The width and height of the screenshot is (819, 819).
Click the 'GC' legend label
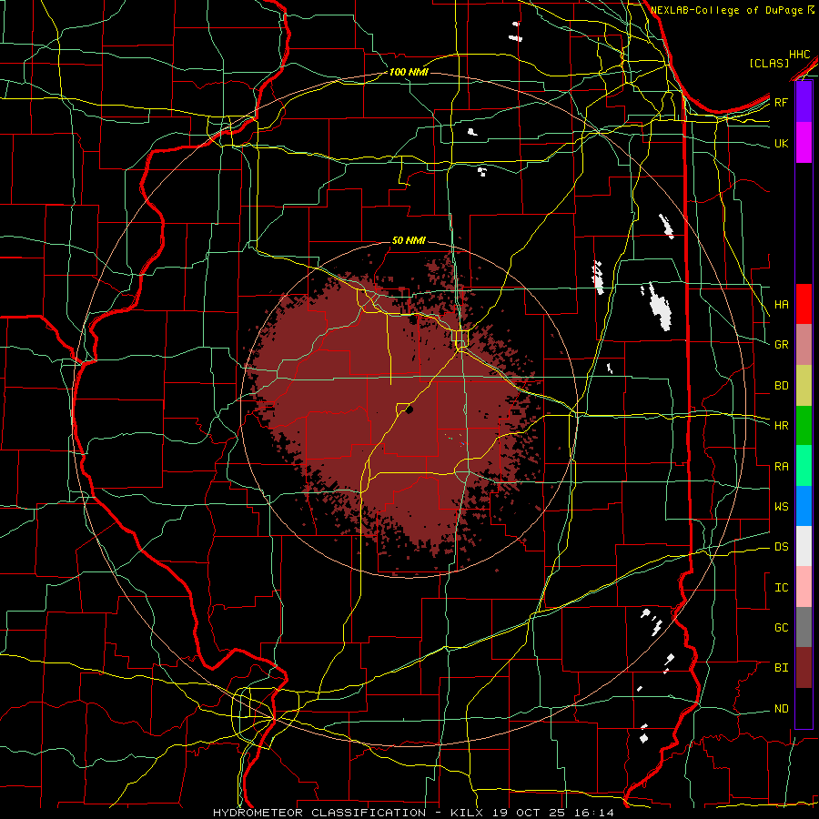pos(781,628)
